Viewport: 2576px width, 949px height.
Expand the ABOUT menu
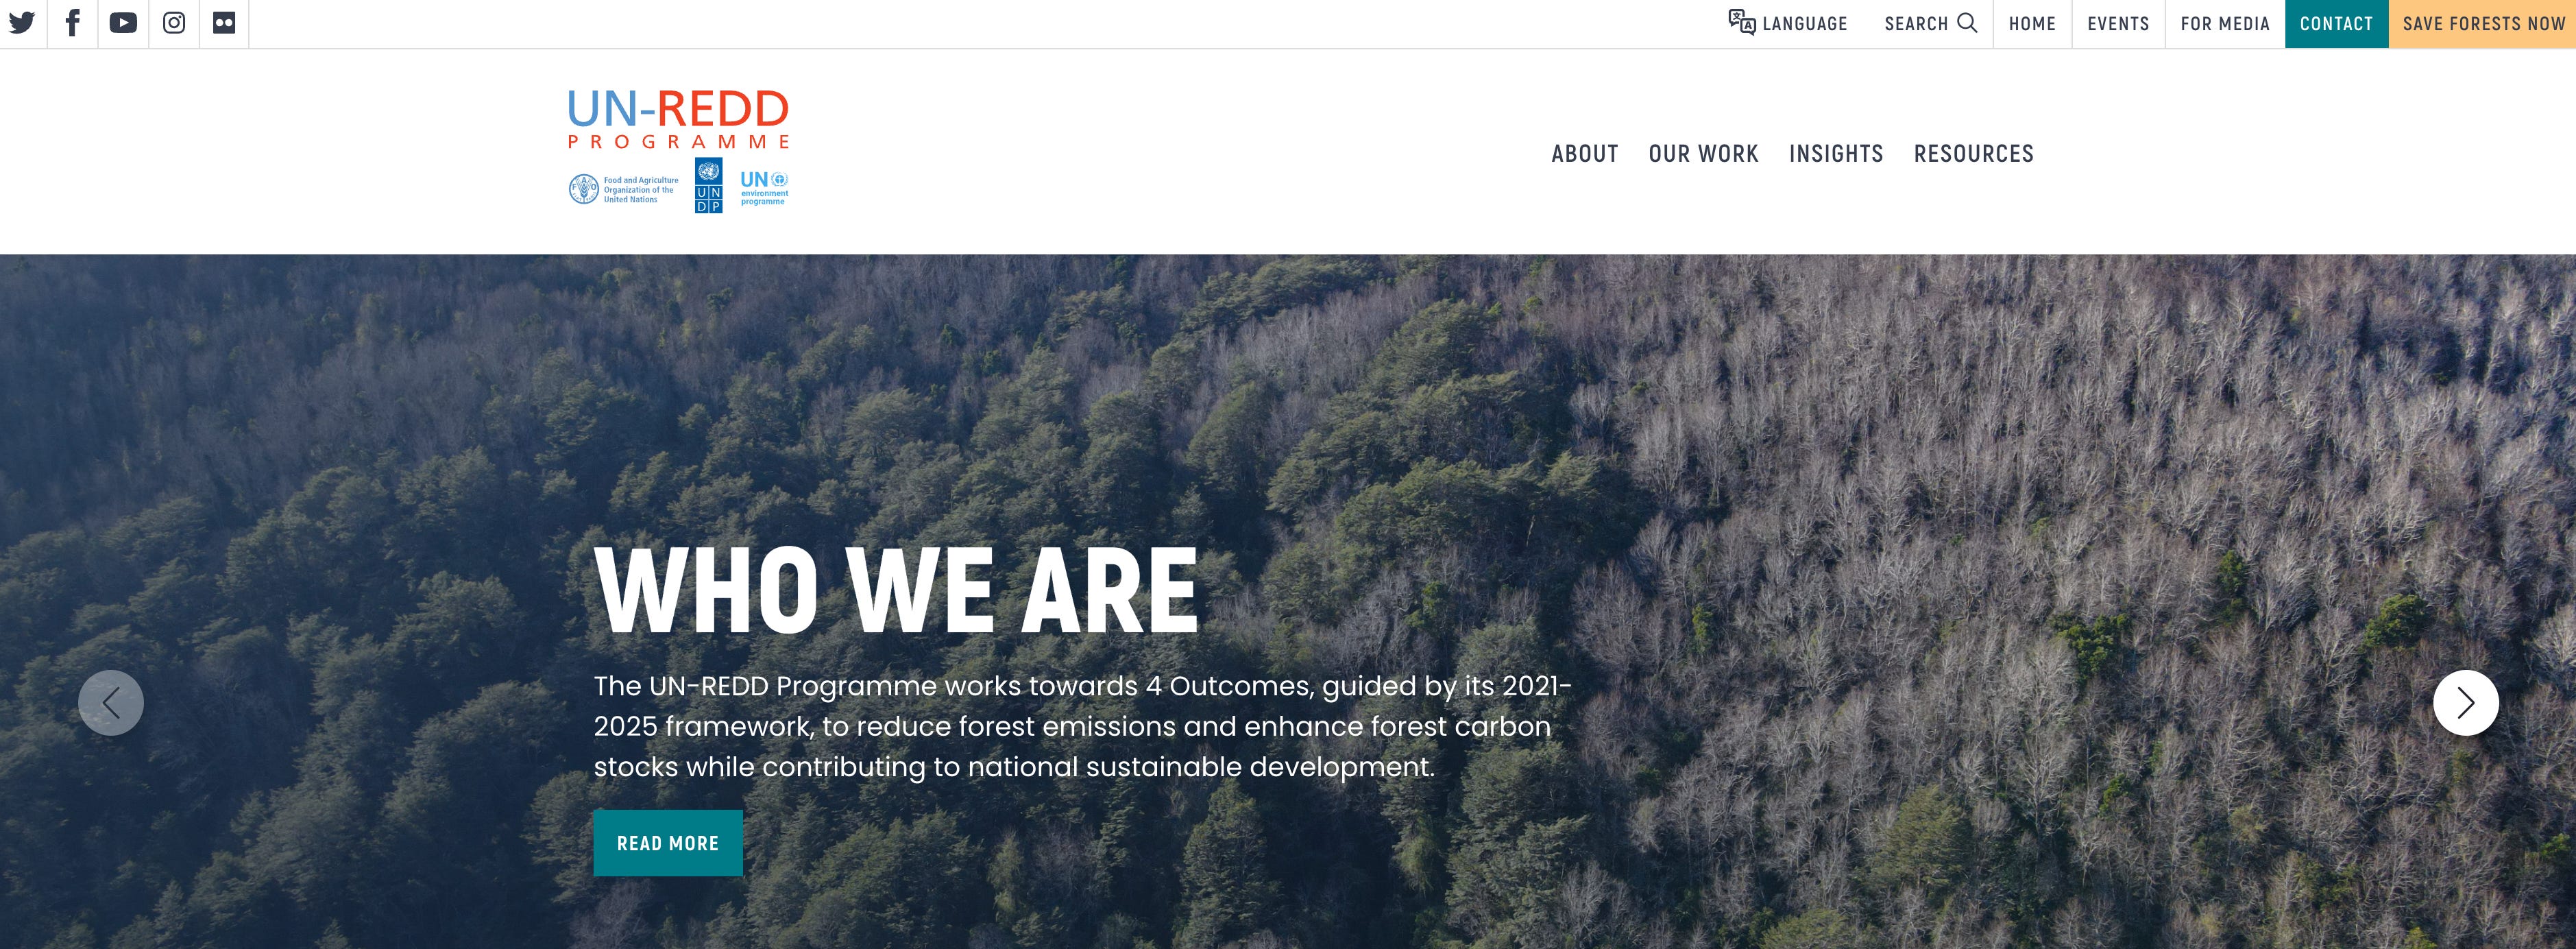click(x=1585, y=154)
